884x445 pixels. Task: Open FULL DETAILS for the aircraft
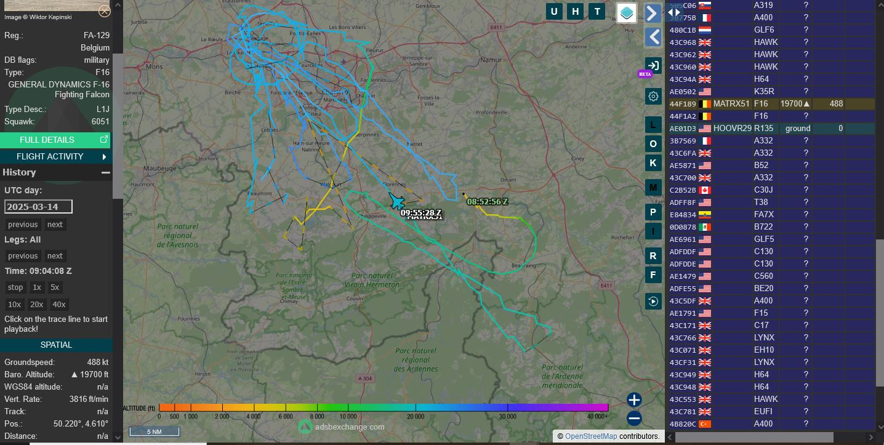(55, 140)
